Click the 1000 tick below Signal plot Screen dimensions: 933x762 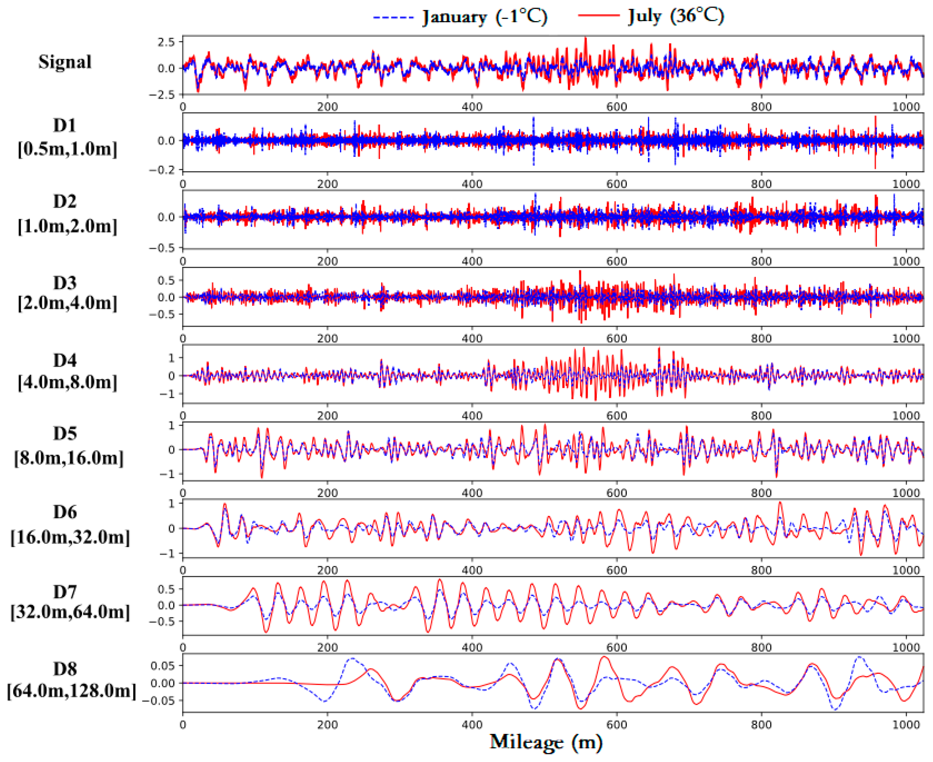pyautogui.click(x=906, y=107)
